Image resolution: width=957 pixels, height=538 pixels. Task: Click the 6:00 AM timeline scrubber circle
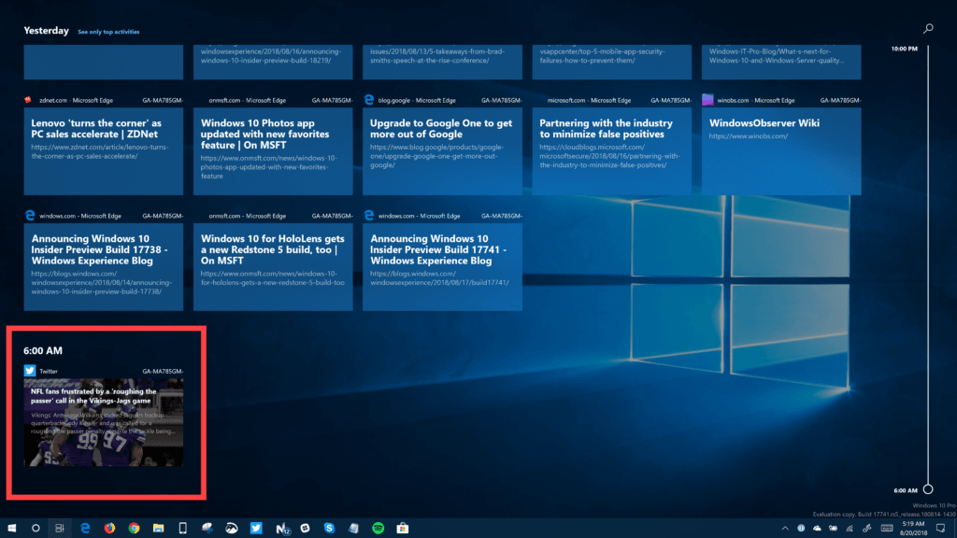[x=926, y=488]
